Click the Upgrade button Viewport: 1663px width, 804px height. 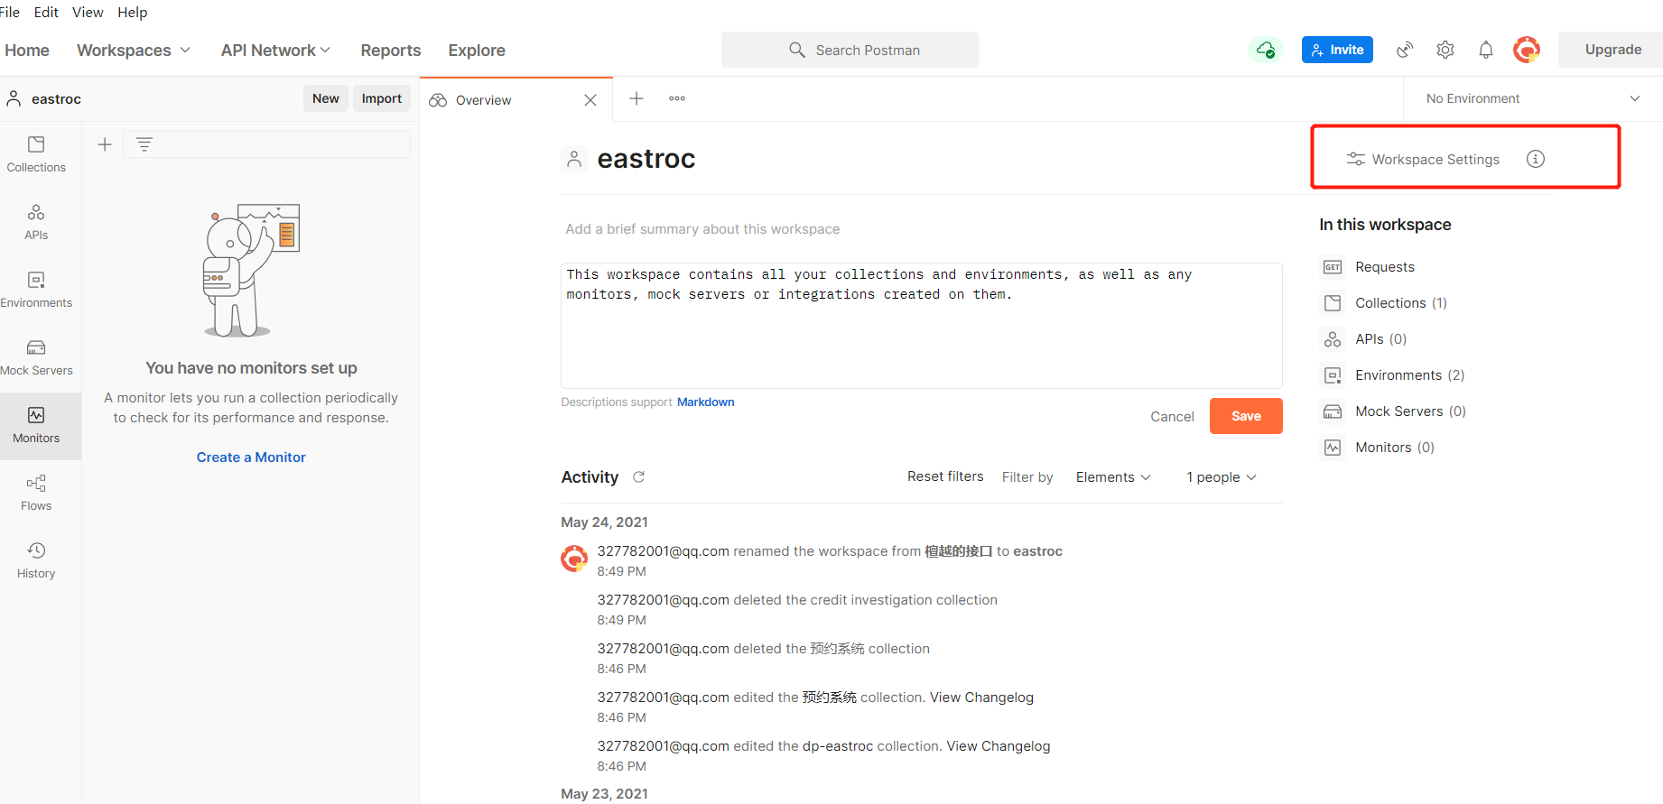pos(1612,50)
